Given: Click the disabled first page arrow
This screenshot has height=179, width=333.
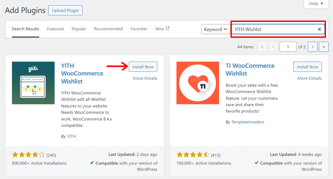Looking at the screenshot, I should click(262, 47).
